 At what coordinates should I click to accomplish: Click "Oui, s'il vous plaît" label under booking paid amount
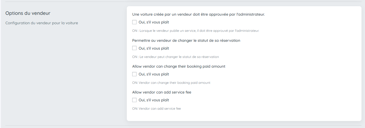click(154, 74)
